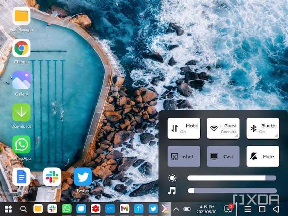The width and height of the screenshot is (288, 216).
Task: Tap the back triangle navigation button
Action: point(276,209)
